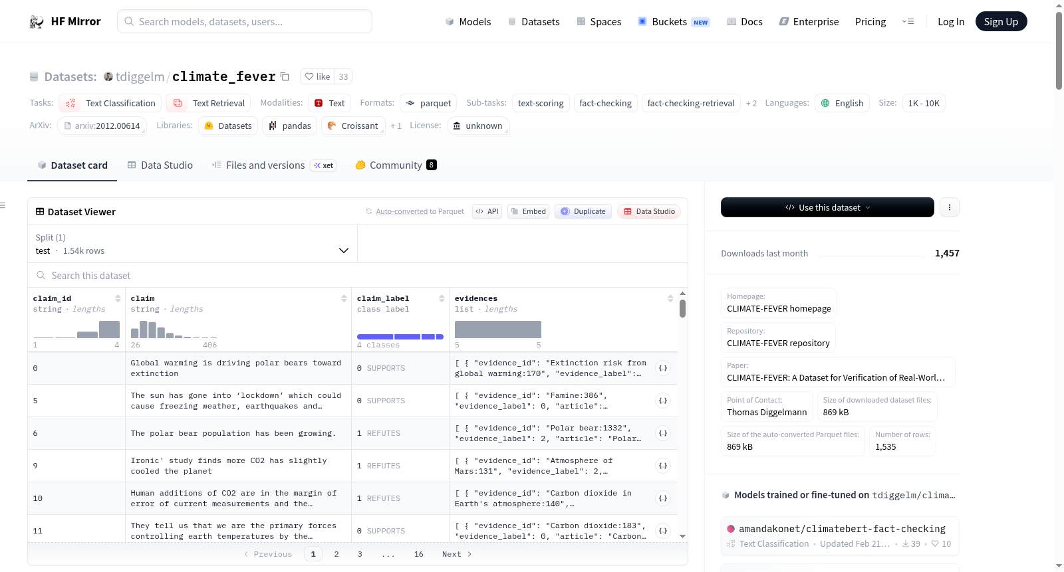Click the Text Classification task tag
1064x572 pixels.
(110, 103)
